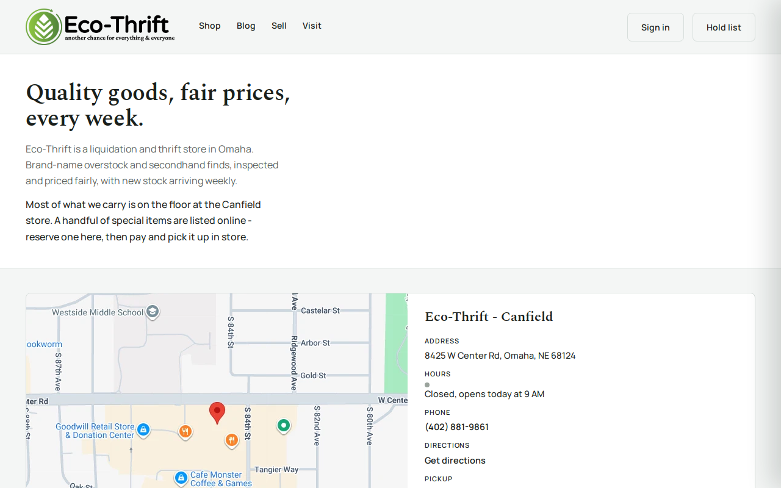Viewport: 781px width, 488px height.
Task: Open the Visit nav link
Action: 312,26
